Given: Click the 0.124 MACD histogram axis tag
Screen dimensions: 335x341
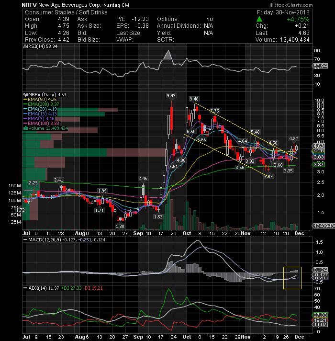Looking at the screenshot, I should tap(320, 270).
